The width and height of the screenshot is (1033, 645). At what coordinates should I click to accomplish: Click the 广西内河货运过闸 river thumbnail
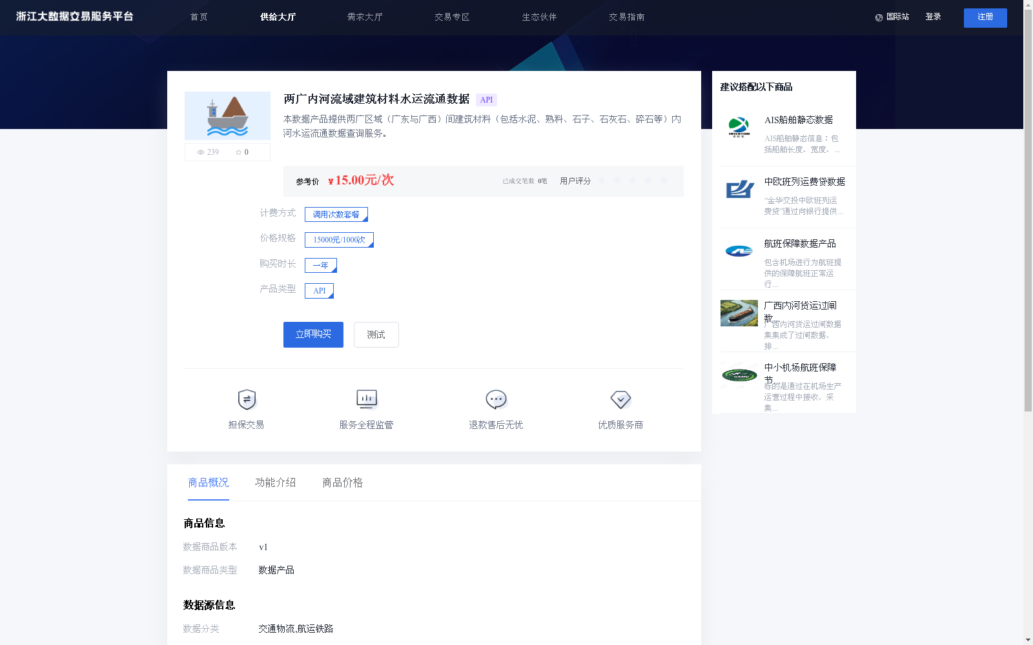[x=739, y=313]
